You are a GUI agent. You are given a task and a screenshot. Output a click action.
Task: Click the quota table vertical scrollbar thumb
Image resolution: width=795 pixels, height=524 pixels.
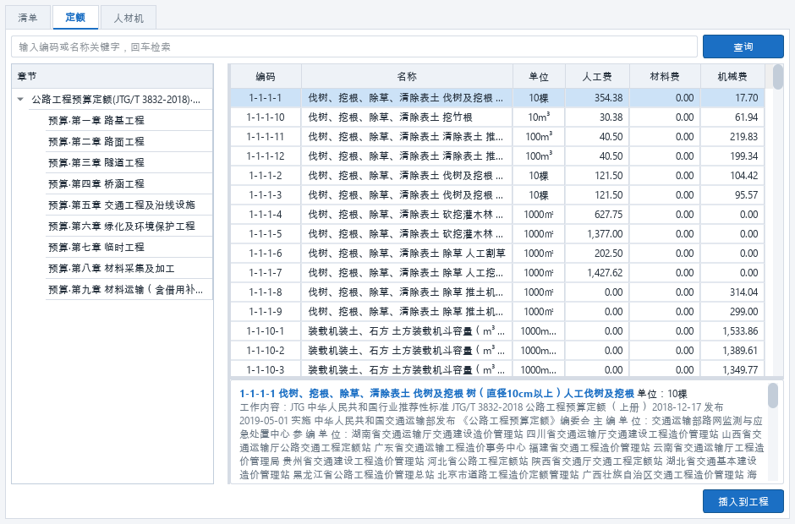778,77
